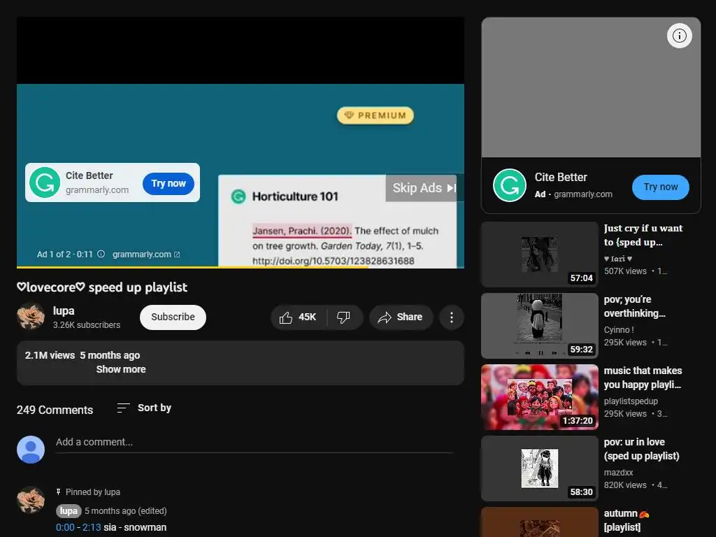Open the Cyinno ! channel name
Screen dimensions: 716x537
(619, 330)
